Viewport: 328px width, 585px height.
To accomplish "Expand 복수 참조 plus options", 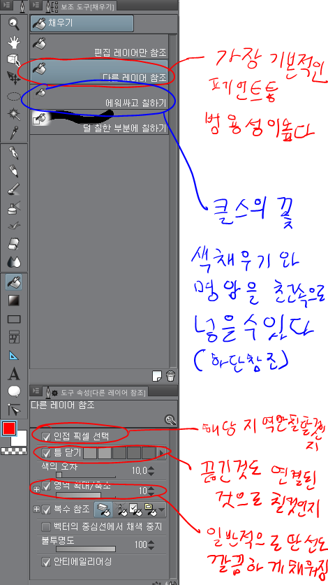I will (x=36, y=509).
